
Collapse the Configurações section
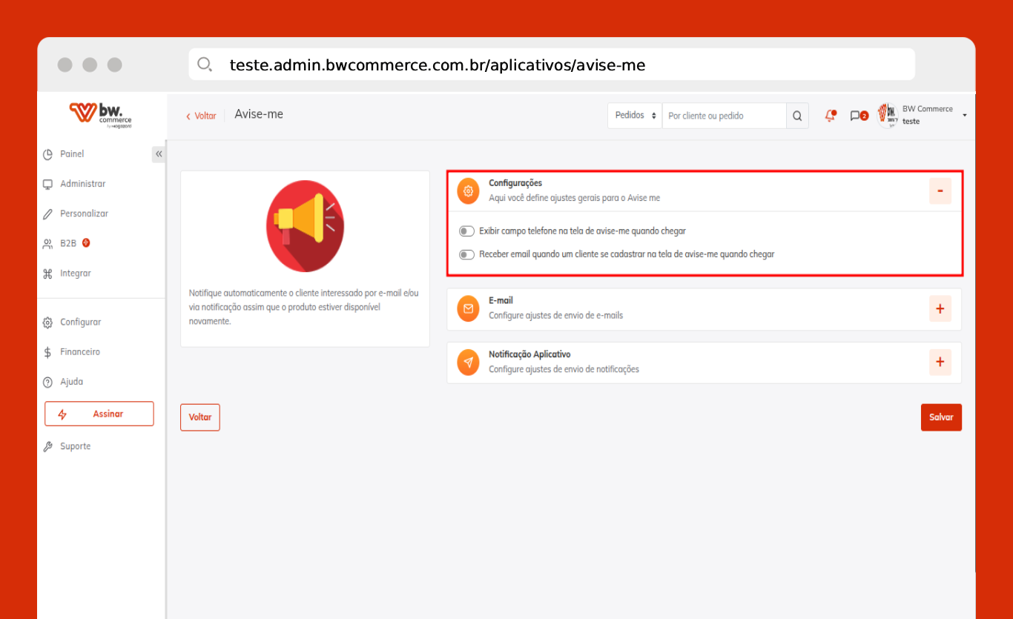(x=940, y=191)
